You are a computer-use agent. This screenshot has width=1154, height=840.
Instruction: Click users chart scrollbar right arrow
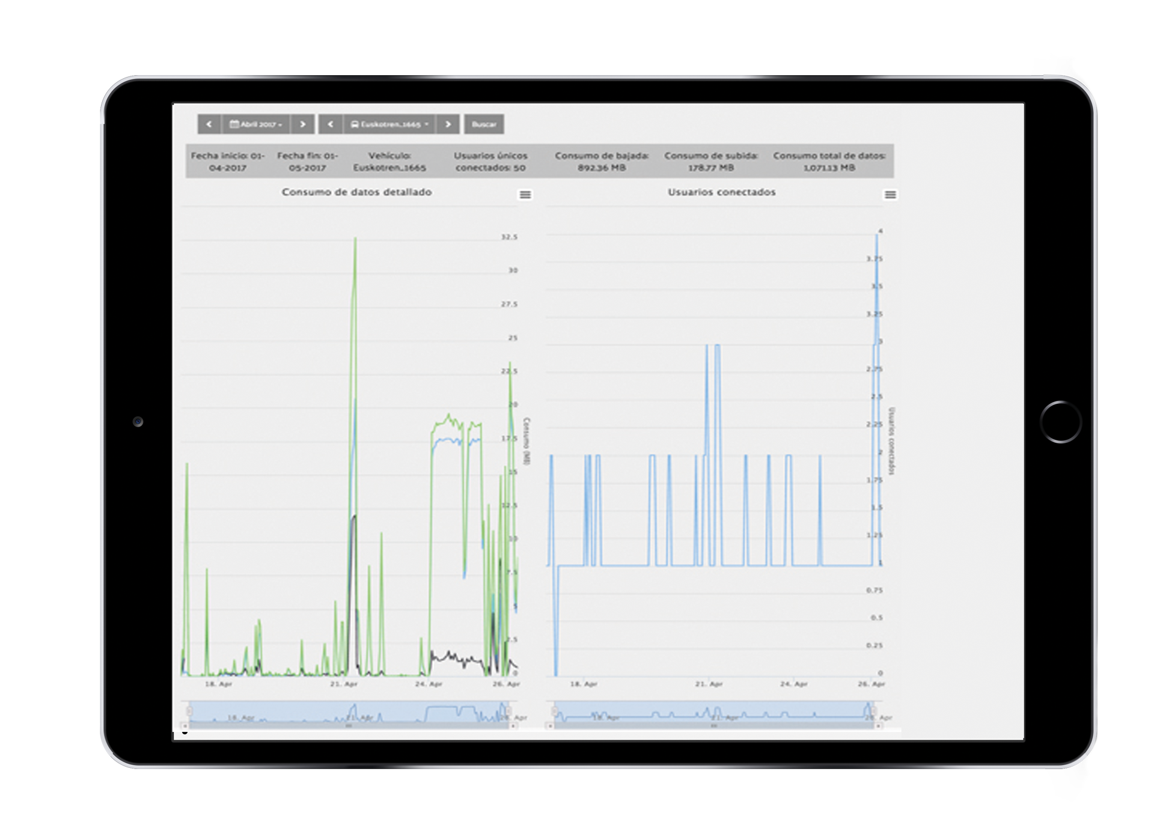point(879,726)
